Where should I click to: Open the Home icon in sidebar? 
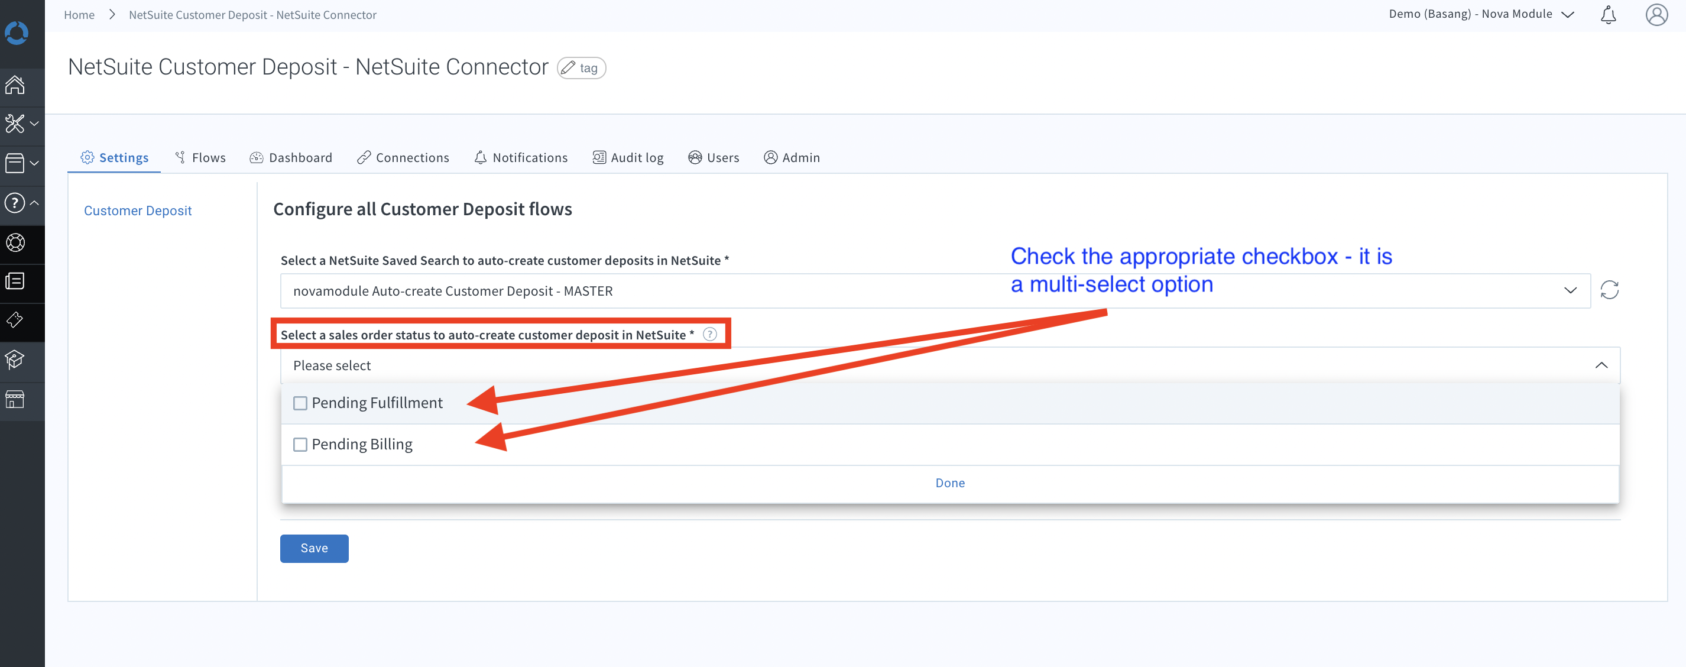(x=15, y=85)
